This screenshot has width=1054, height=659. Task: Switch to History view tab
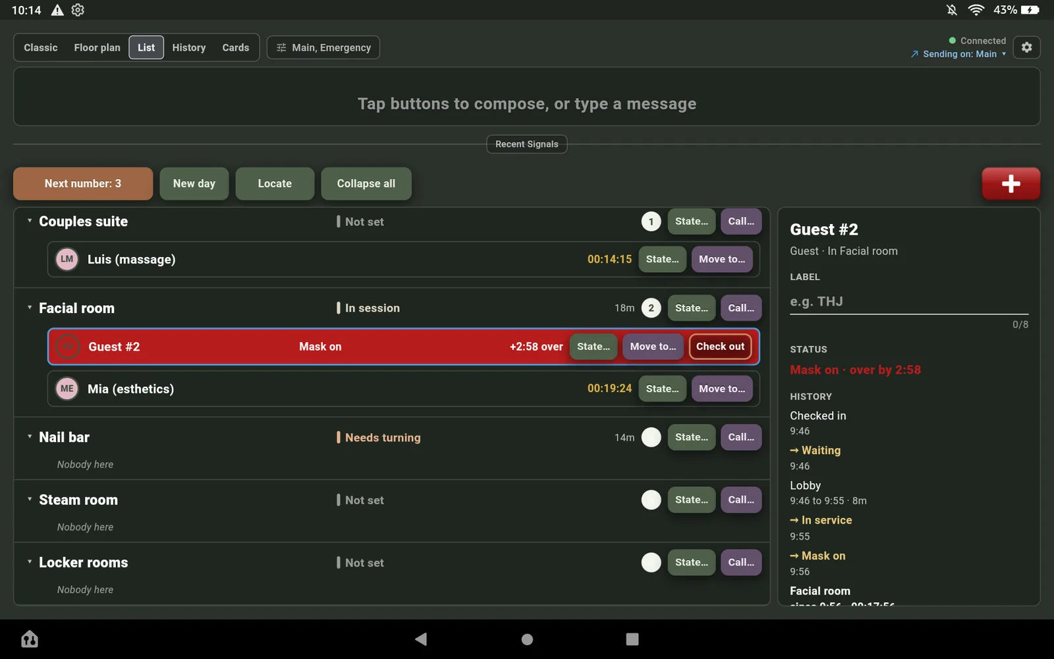tap(189, 47)
